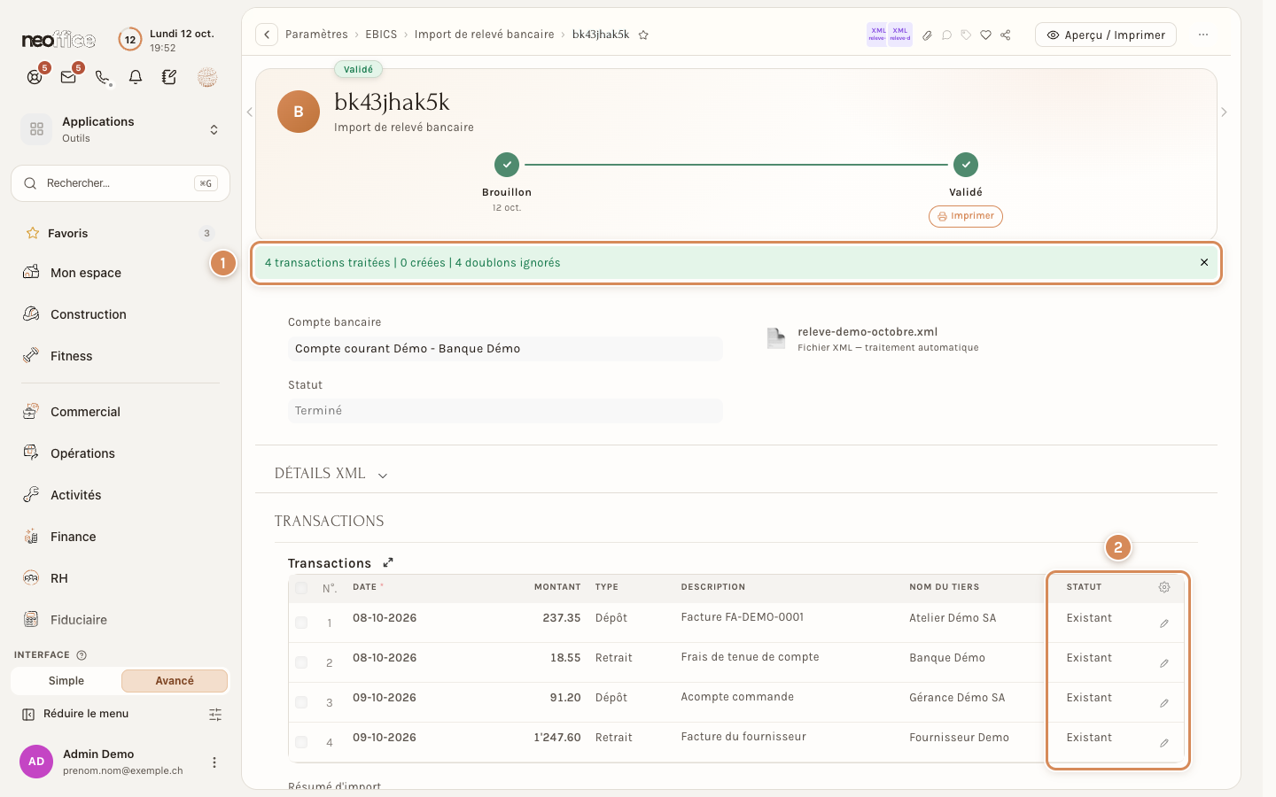Open the mail inbox icon

(x=68, y=77)
